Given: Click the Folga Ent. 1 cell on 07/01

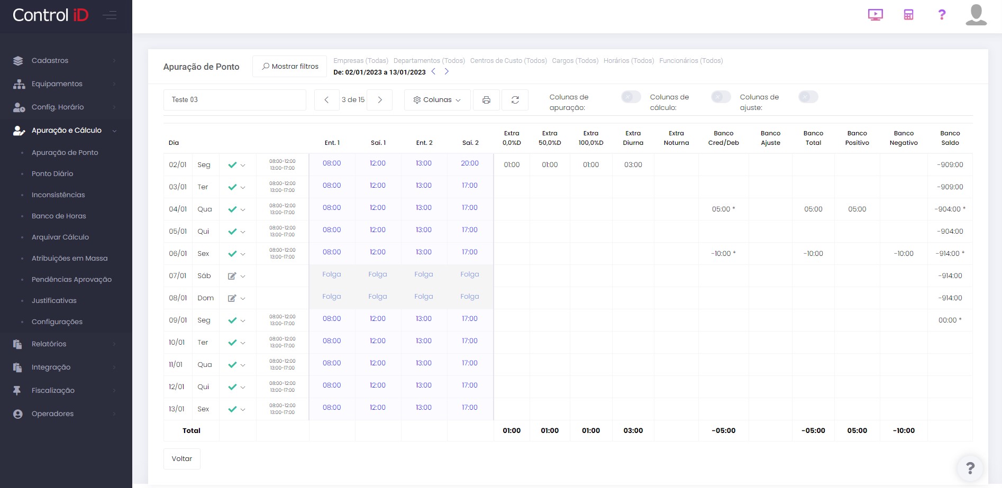Looking at the screenshot, I should [x=332, y=274].
